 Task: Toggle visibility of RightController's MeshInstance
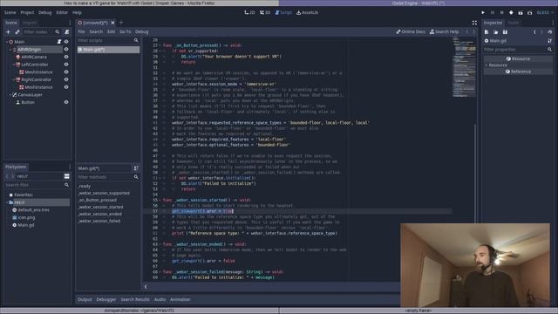(66, 87)
